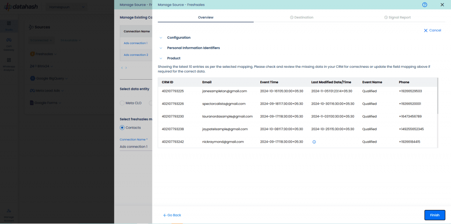Click the Cancel link
Screen dimensions: 451x224
pyautogui.click(x=433, y=30)
